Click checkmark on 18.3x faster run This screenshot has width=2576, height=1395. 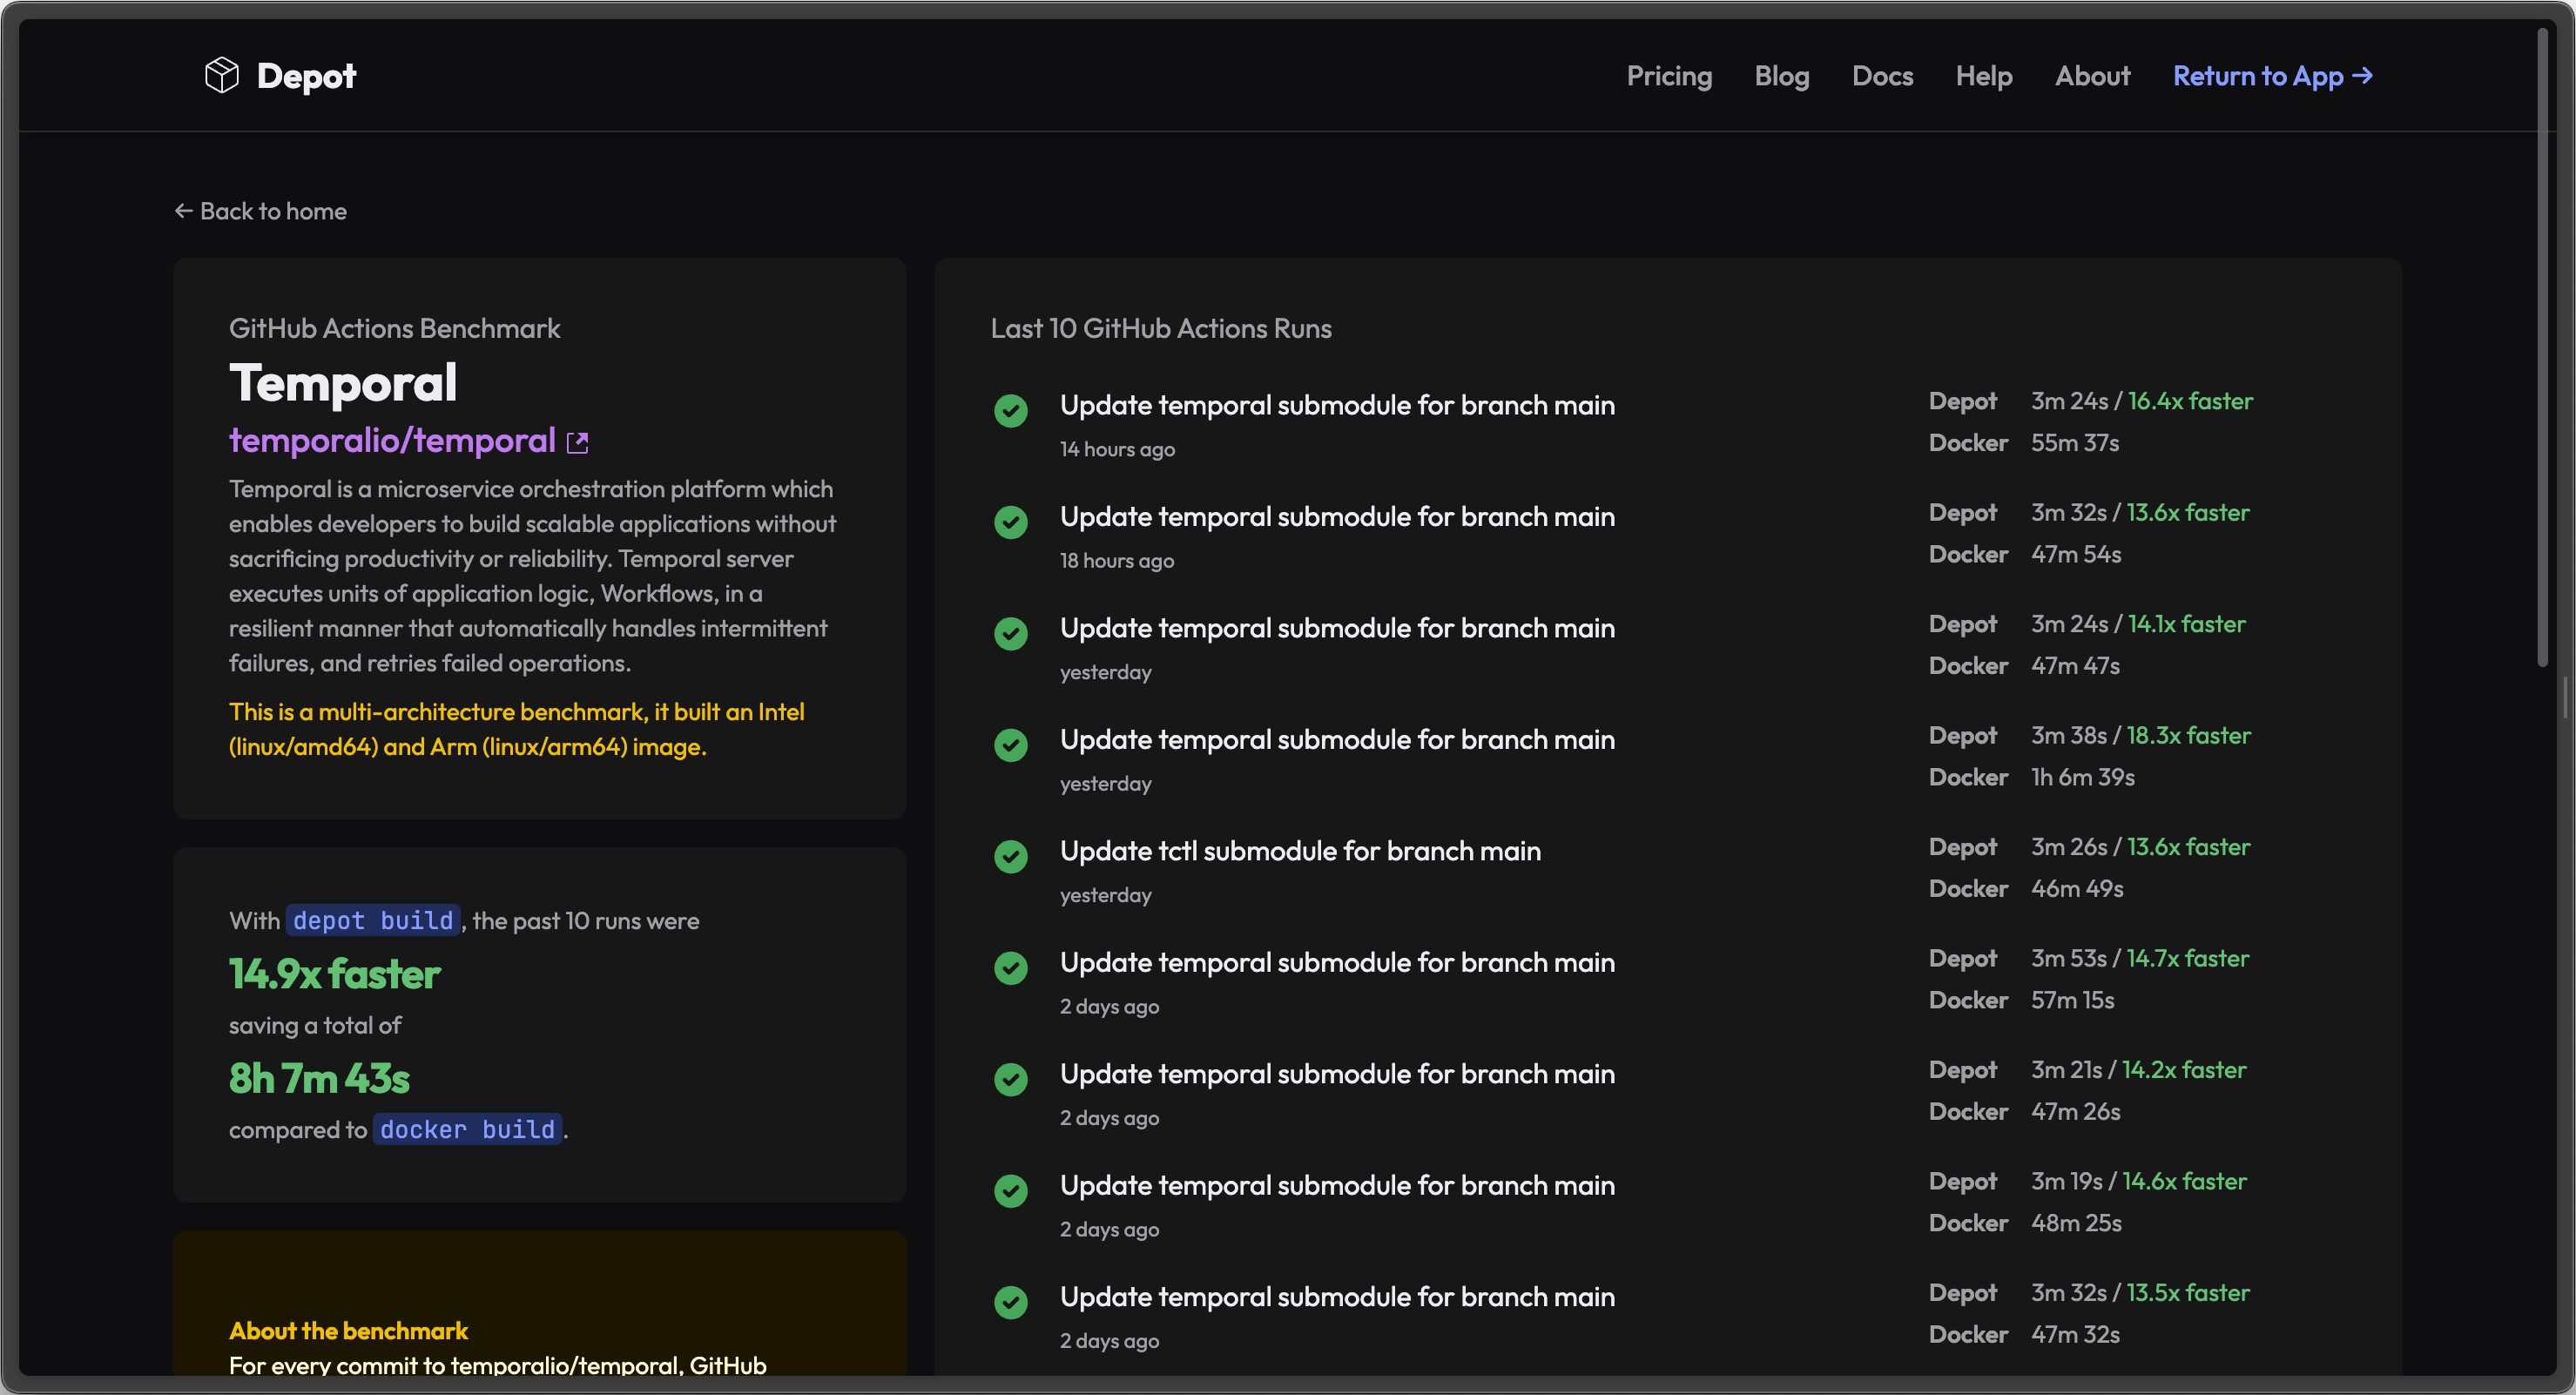pyautogui.click(x=1010, y=745)
